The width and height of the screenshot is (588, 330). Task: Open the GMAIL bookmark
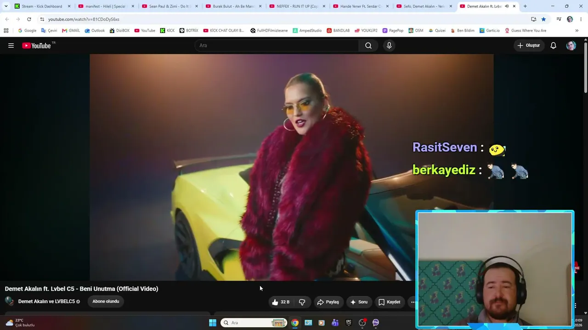[71, 31]
